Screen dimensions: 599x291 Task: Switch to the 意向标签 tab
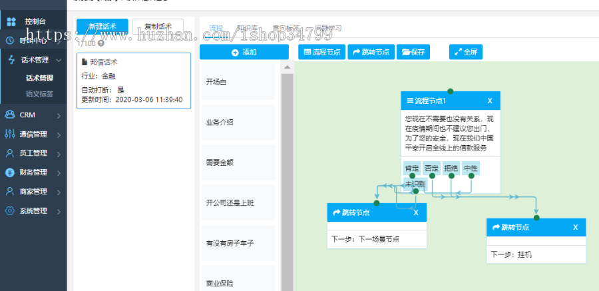pyautogui.click(x=286, y=28)
